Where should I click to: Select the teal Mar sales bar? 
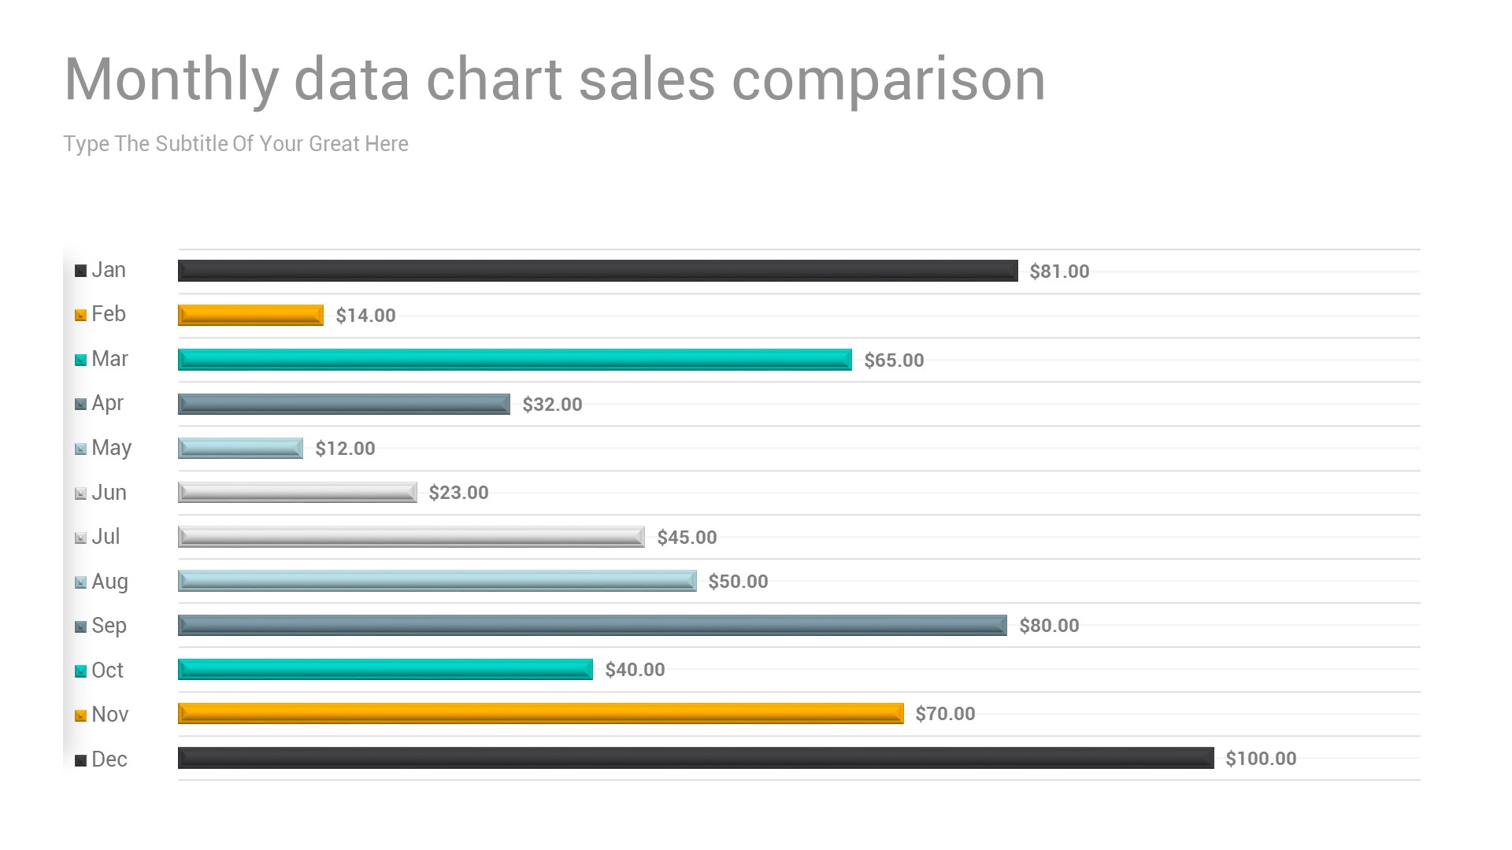[514, 360]
